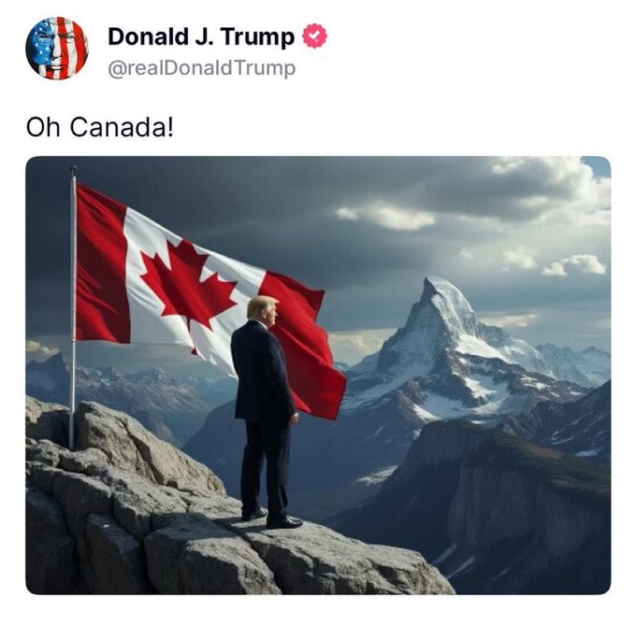This screenshot has width=636, height=625.
Task: Open the @realDonaldTrump handle link
Action: pos(202,68)
